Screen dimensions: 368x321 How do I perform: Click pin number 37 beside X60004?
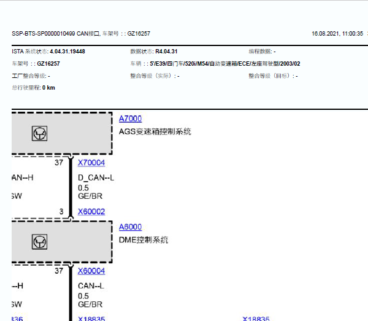(59, 271)
